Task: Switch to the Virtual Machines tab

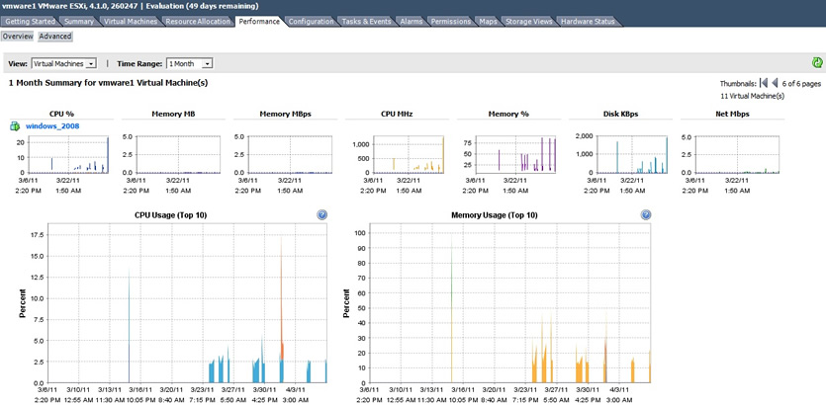Action: pos(131,21)
